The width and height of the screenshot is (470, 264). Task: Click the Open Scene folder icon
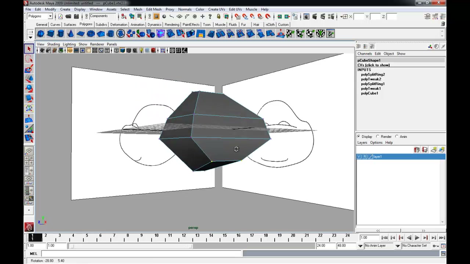click(x=68, y=16)
